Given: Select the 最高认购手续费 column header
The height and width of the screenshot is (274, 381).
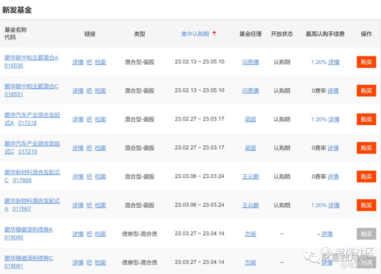Looking at the screenshot, I should (325, 34).
